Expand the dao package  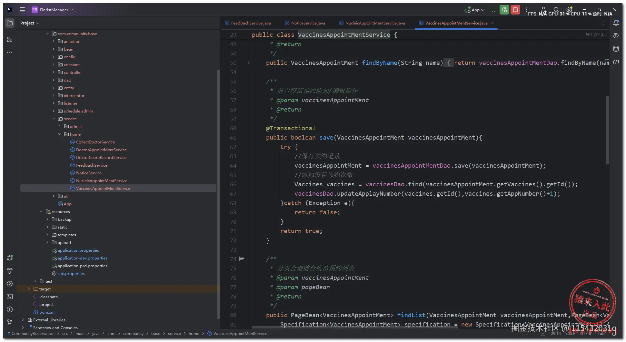[54, 80]
